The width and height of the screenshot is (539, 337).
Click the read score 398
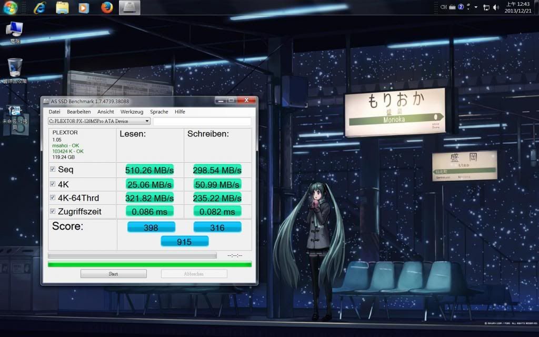tap(151, 227)
